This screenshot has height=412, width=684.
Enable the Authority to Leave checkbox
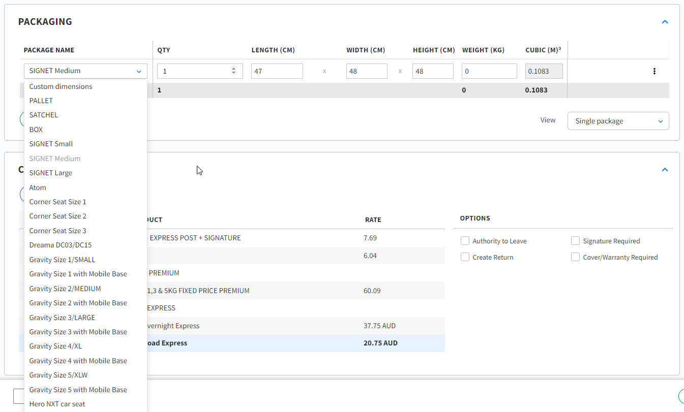(465, 241)
